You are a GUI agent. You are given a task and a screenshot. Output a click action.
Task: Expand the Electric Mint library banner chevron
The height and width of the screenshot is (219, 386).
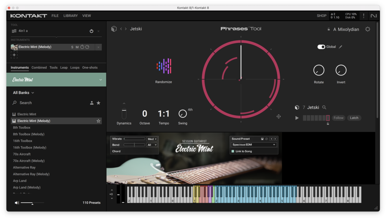point(101,80)
